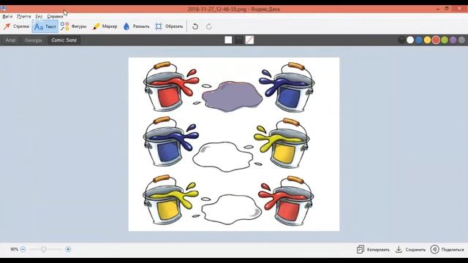The image size is (468, 263).
Task: Pick the white color swatch
Action: (410, 40)
